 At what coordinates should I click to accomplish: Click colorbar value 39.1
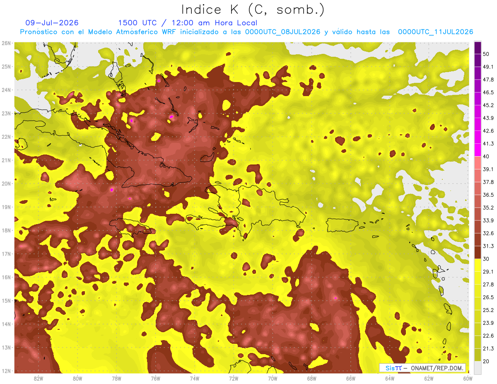tap(488, 169)
